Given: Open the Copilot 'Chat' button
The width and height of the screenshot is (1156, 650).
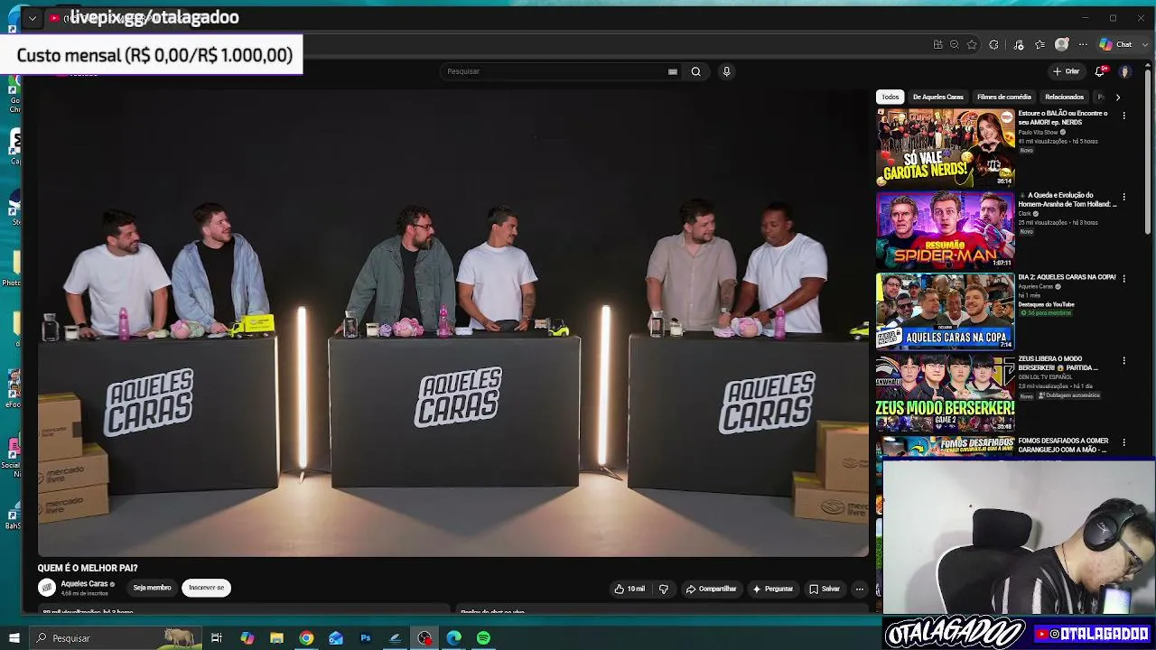Looking at the screenshot, I should coord(1116,44).
